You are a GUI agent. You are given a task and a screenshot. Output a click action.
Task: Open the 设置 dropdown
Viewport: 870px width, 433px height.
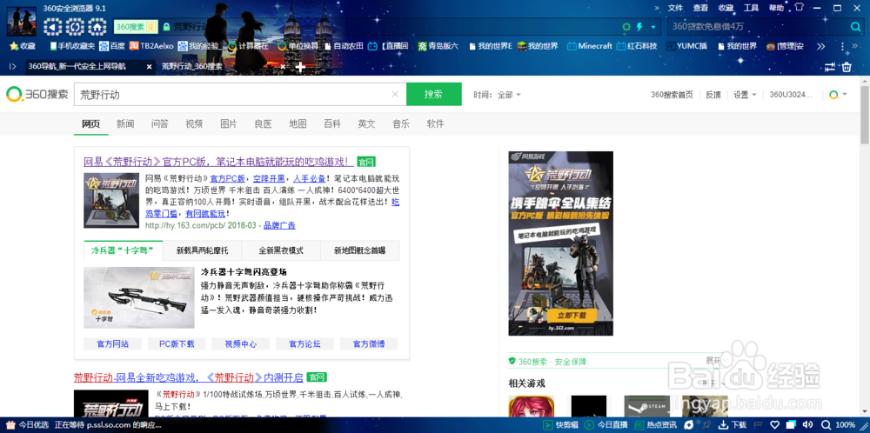746,95
